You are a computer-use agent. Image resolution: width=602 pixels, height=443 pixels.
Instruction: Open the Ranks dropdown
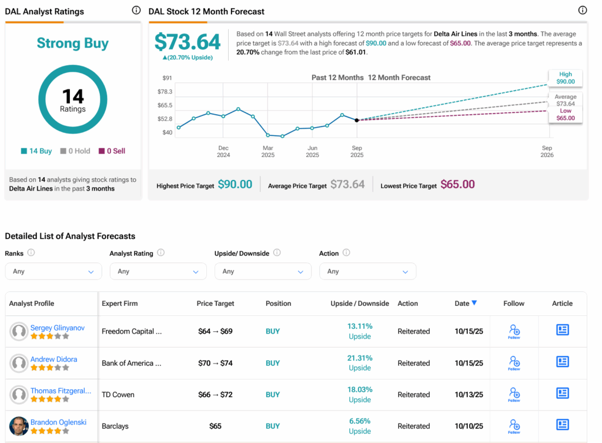click(53, 271)
